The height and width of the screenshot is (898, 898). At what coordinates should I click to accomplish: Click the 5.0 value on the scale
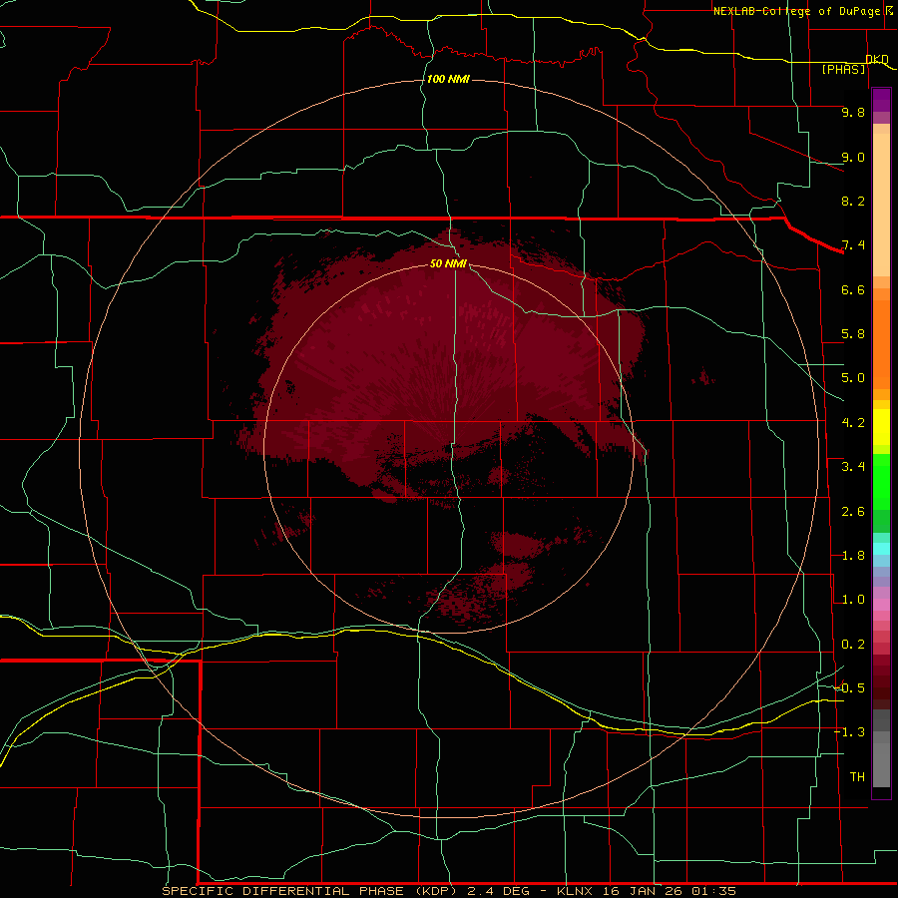[853, 378]
